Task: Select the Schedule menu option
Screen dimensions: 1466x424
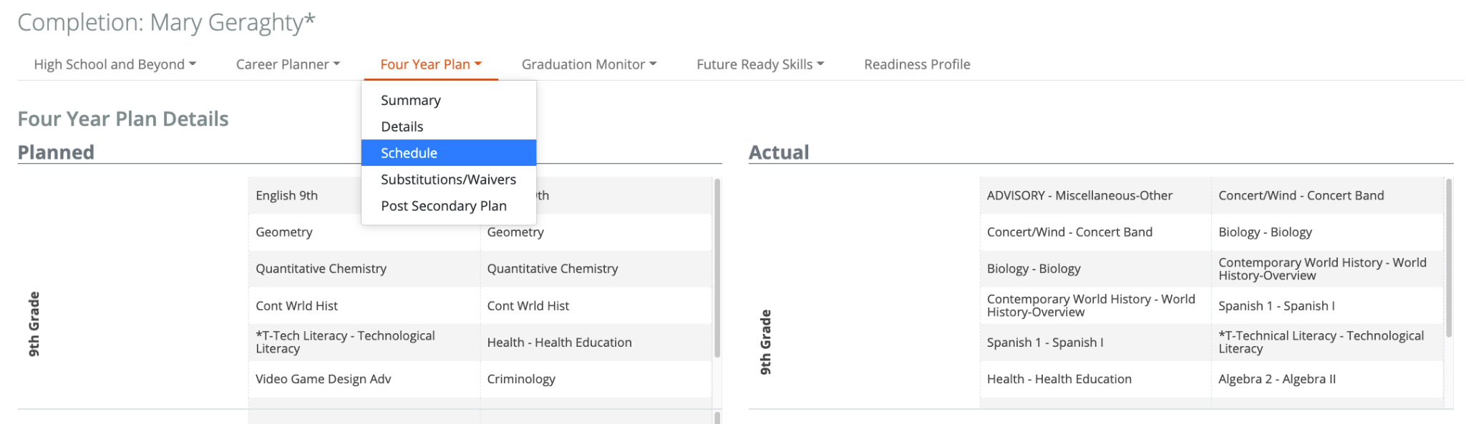Action: (409, 153)
